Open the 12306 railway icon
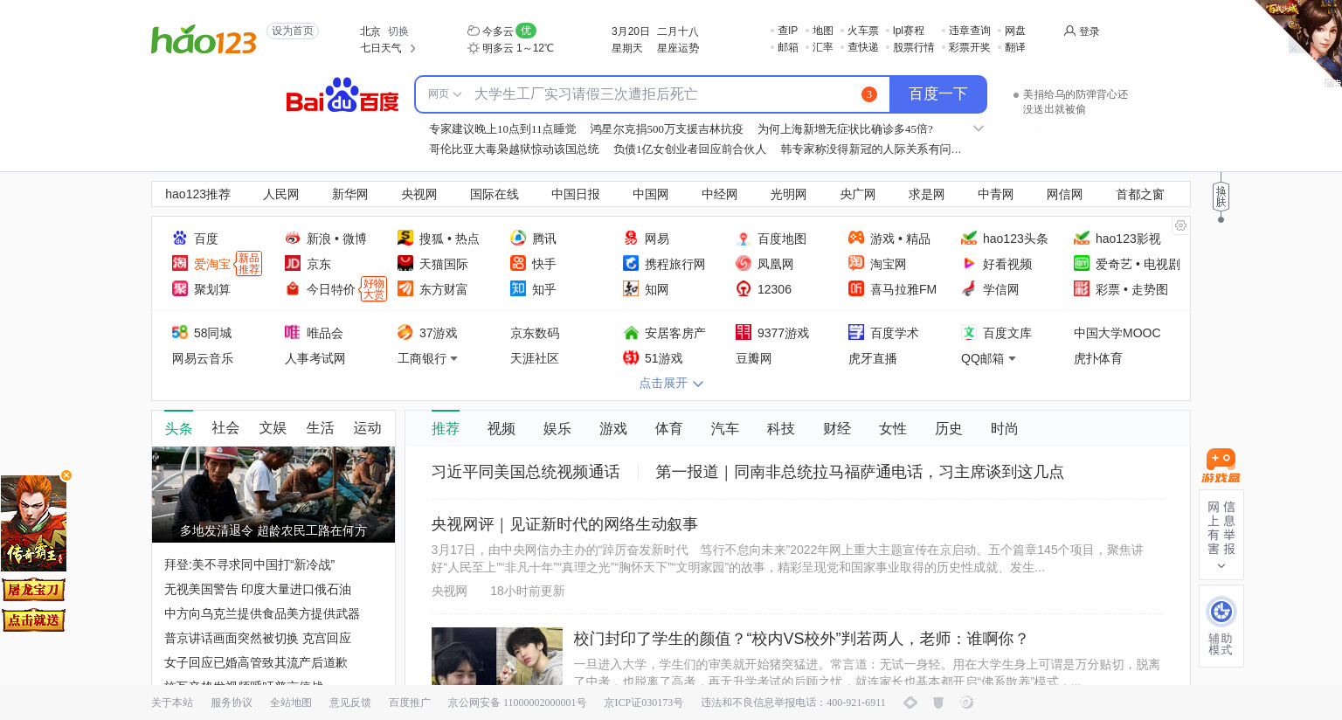The height and width of the screenshot is (720, 1342). point(744,288)
